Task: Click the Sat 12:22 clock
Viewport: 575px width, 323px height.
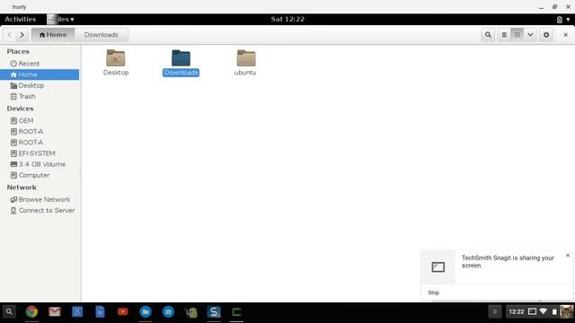Action: pyautogui.click(x=287, y=19)
